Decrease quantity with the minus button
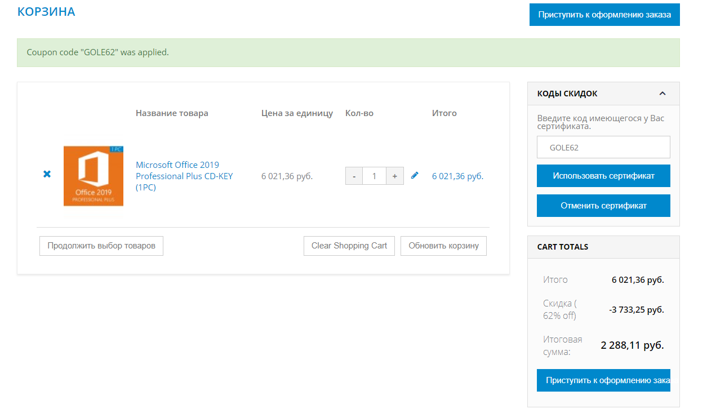This screenshot has height=413, width=707. (354, 176)
